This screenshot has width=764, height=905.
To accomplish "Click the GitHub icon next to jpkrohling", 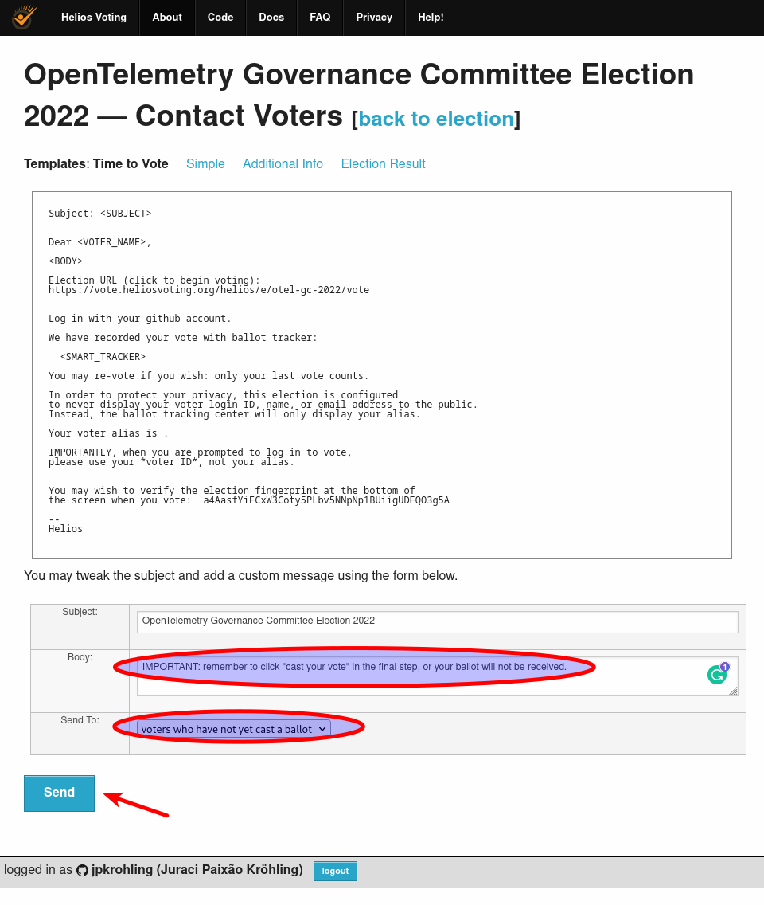I will coord(83,870).
